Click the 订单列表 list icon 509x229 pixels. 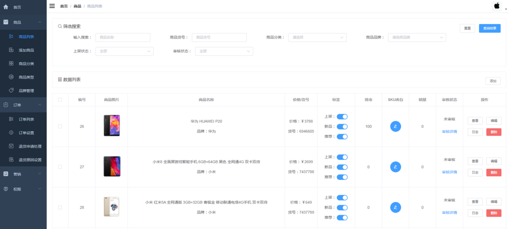click(x=11, y=119)
